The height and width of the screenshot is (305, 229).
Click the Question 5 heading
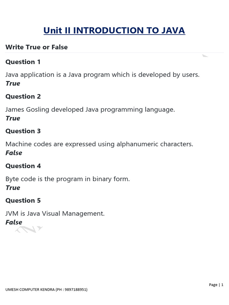(23, 200)
